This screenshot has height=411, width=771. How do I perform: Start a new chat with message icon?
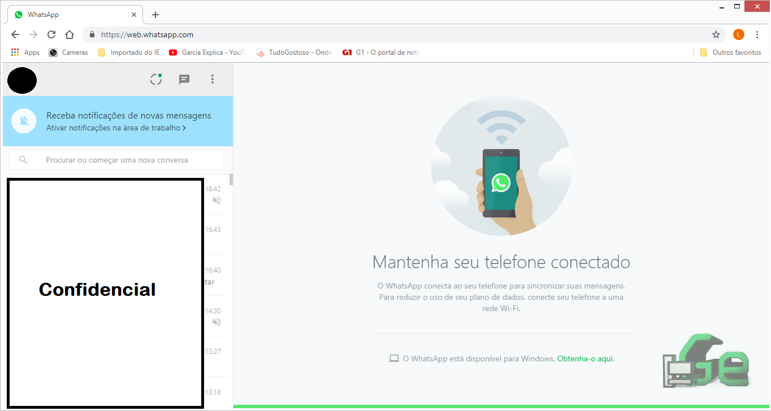pos(184,80)
